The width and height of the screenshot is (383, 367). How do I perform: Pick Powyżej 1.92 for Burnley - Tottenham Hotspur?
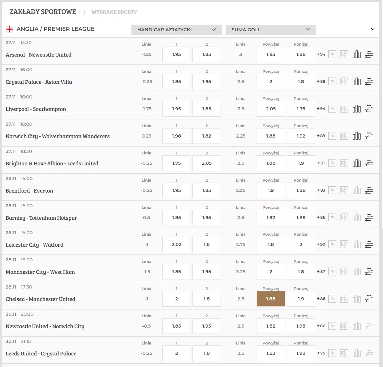tap(271, 218)
